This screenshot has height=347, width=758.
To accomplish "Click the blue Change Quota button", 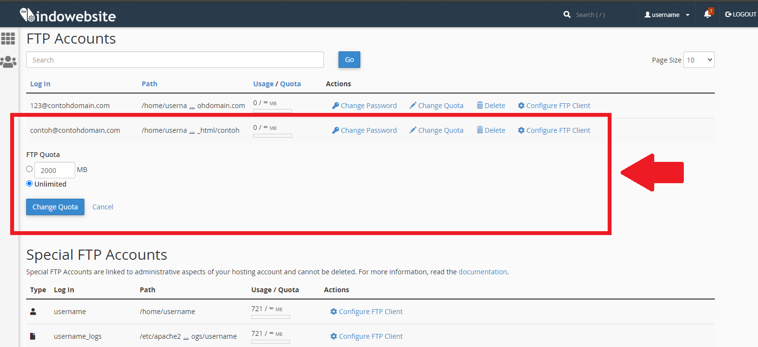I will pyautogui.click(x=55, y=207).
